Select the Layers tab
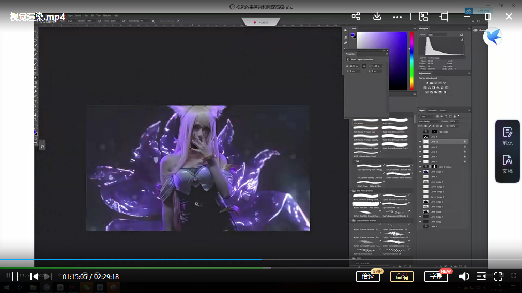Screen dimensions: 522x293 point(422,110)
